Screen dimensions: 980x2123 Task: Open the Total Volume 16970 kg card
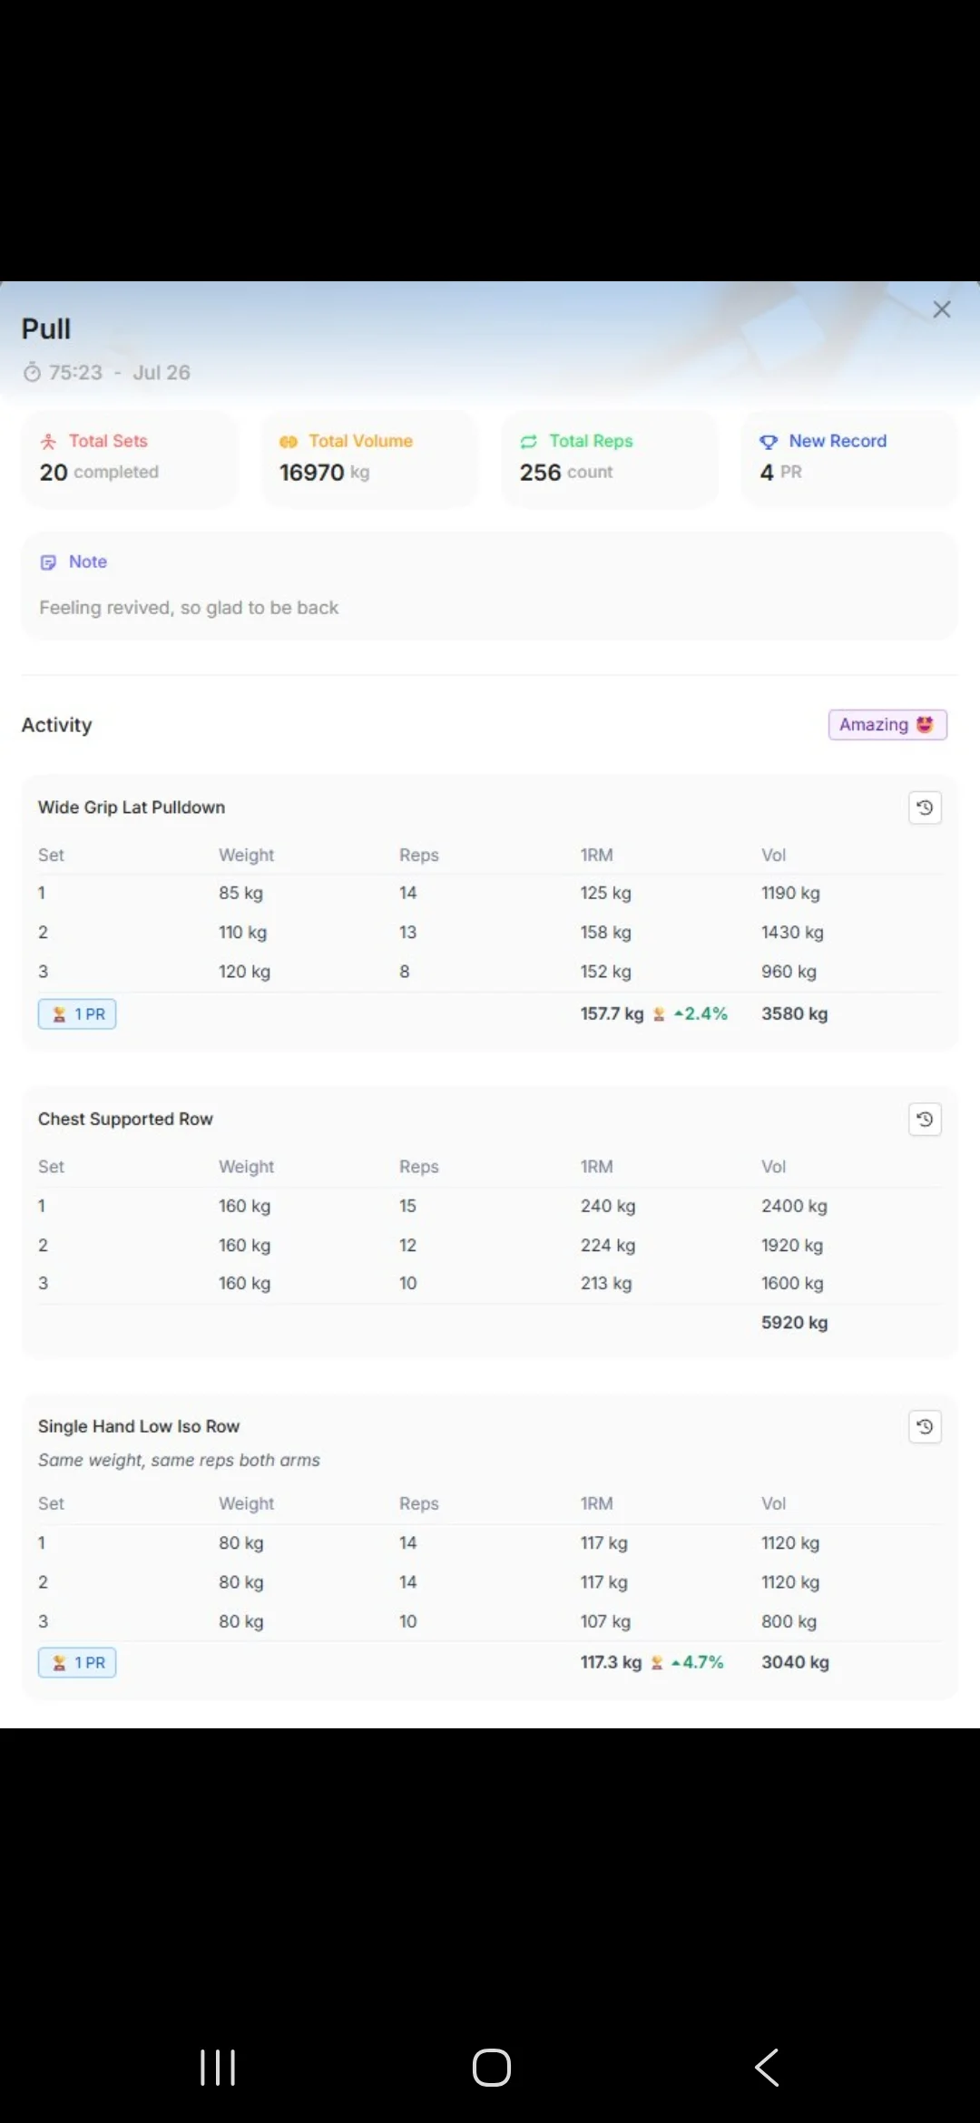pyautogui.click(x=369, y=458)
